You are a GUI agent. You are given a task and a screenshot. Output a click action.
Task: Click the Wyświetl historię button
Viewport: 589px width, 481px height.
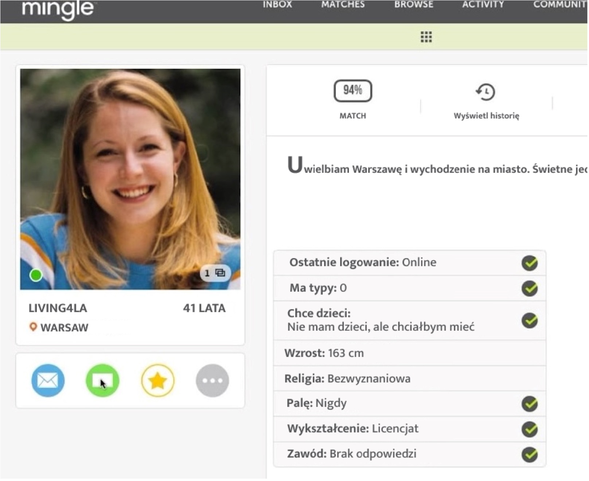click(x=487, y=116)
